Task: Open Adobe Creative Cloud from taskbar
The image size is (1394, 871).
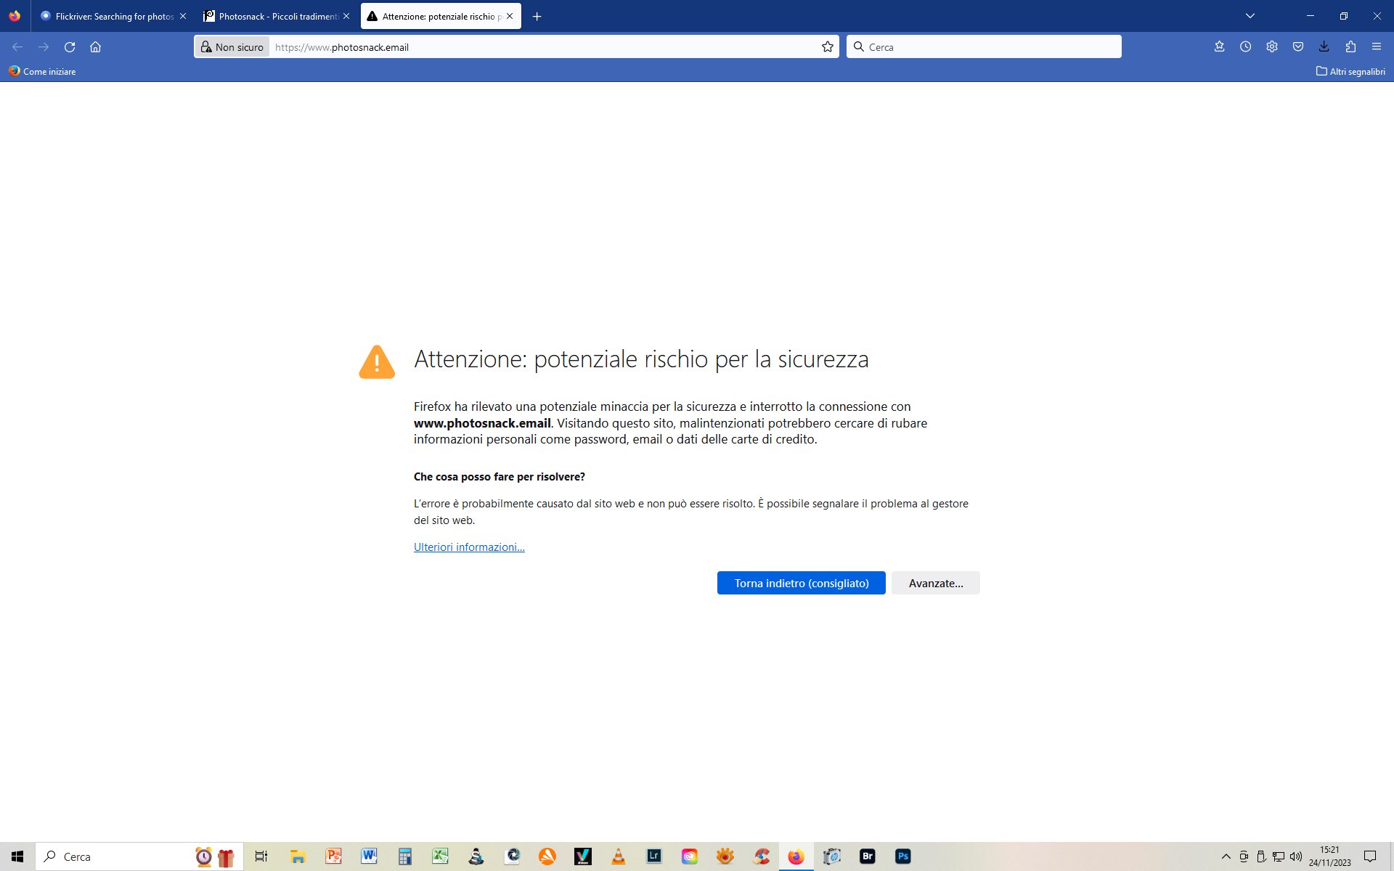Action: click(689, 856)
